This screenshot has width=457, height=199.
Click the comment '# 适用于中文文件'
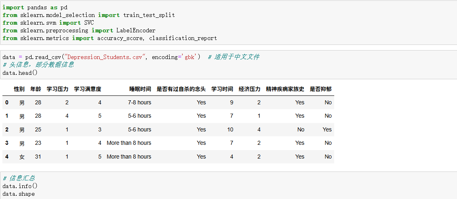click(x=234, y=57)
